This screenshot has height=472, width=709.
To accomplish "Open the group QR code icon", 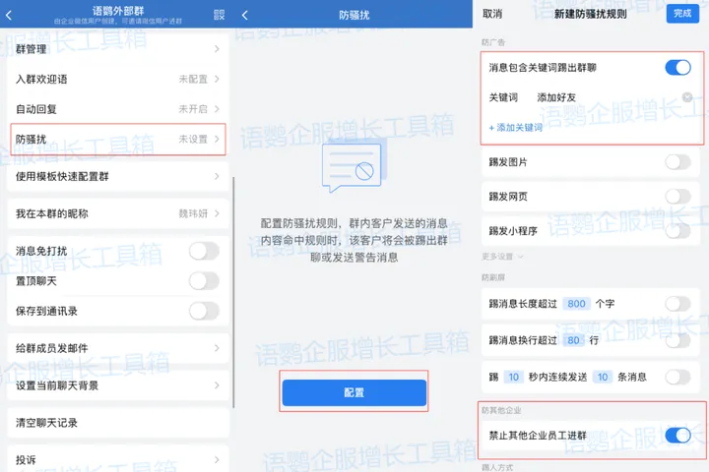I will pos(218,14).
